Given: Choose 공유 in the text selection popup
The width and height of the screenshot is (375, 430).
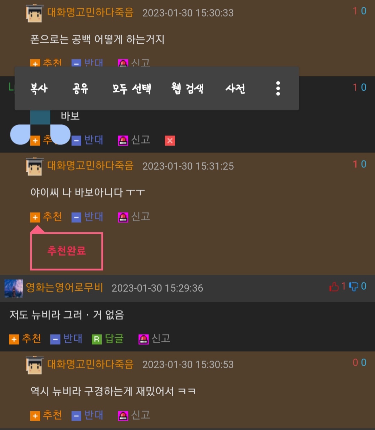Looking at the screenshot, I should [80, 89].
